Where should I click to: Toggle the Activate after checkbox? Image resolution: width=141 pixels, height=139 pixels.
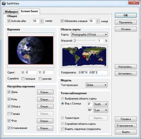click(9, 21)
